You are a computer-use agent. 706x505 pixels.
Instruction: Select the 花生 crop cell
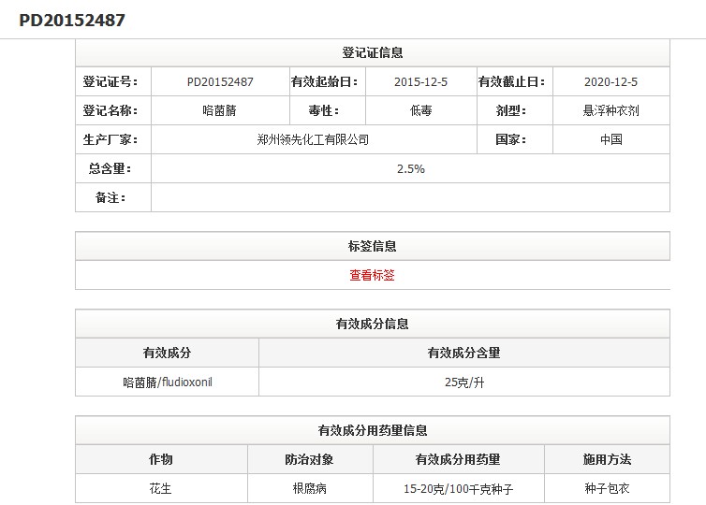click(x=161, y=488)
